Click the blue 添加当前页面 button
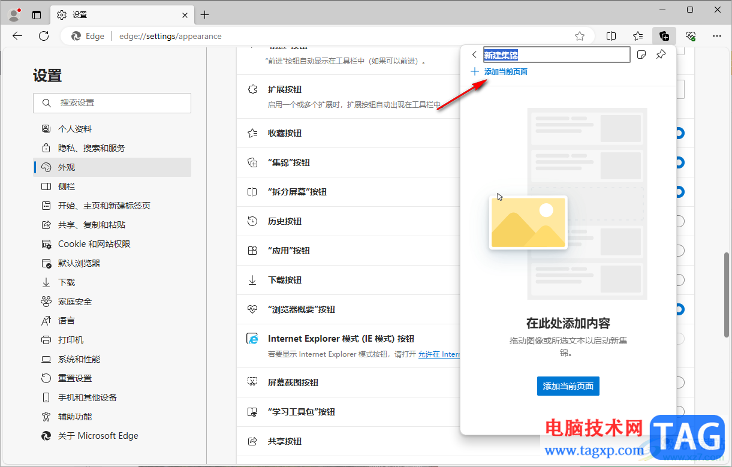Screen dimensions: 732x467 pos(568,386)
